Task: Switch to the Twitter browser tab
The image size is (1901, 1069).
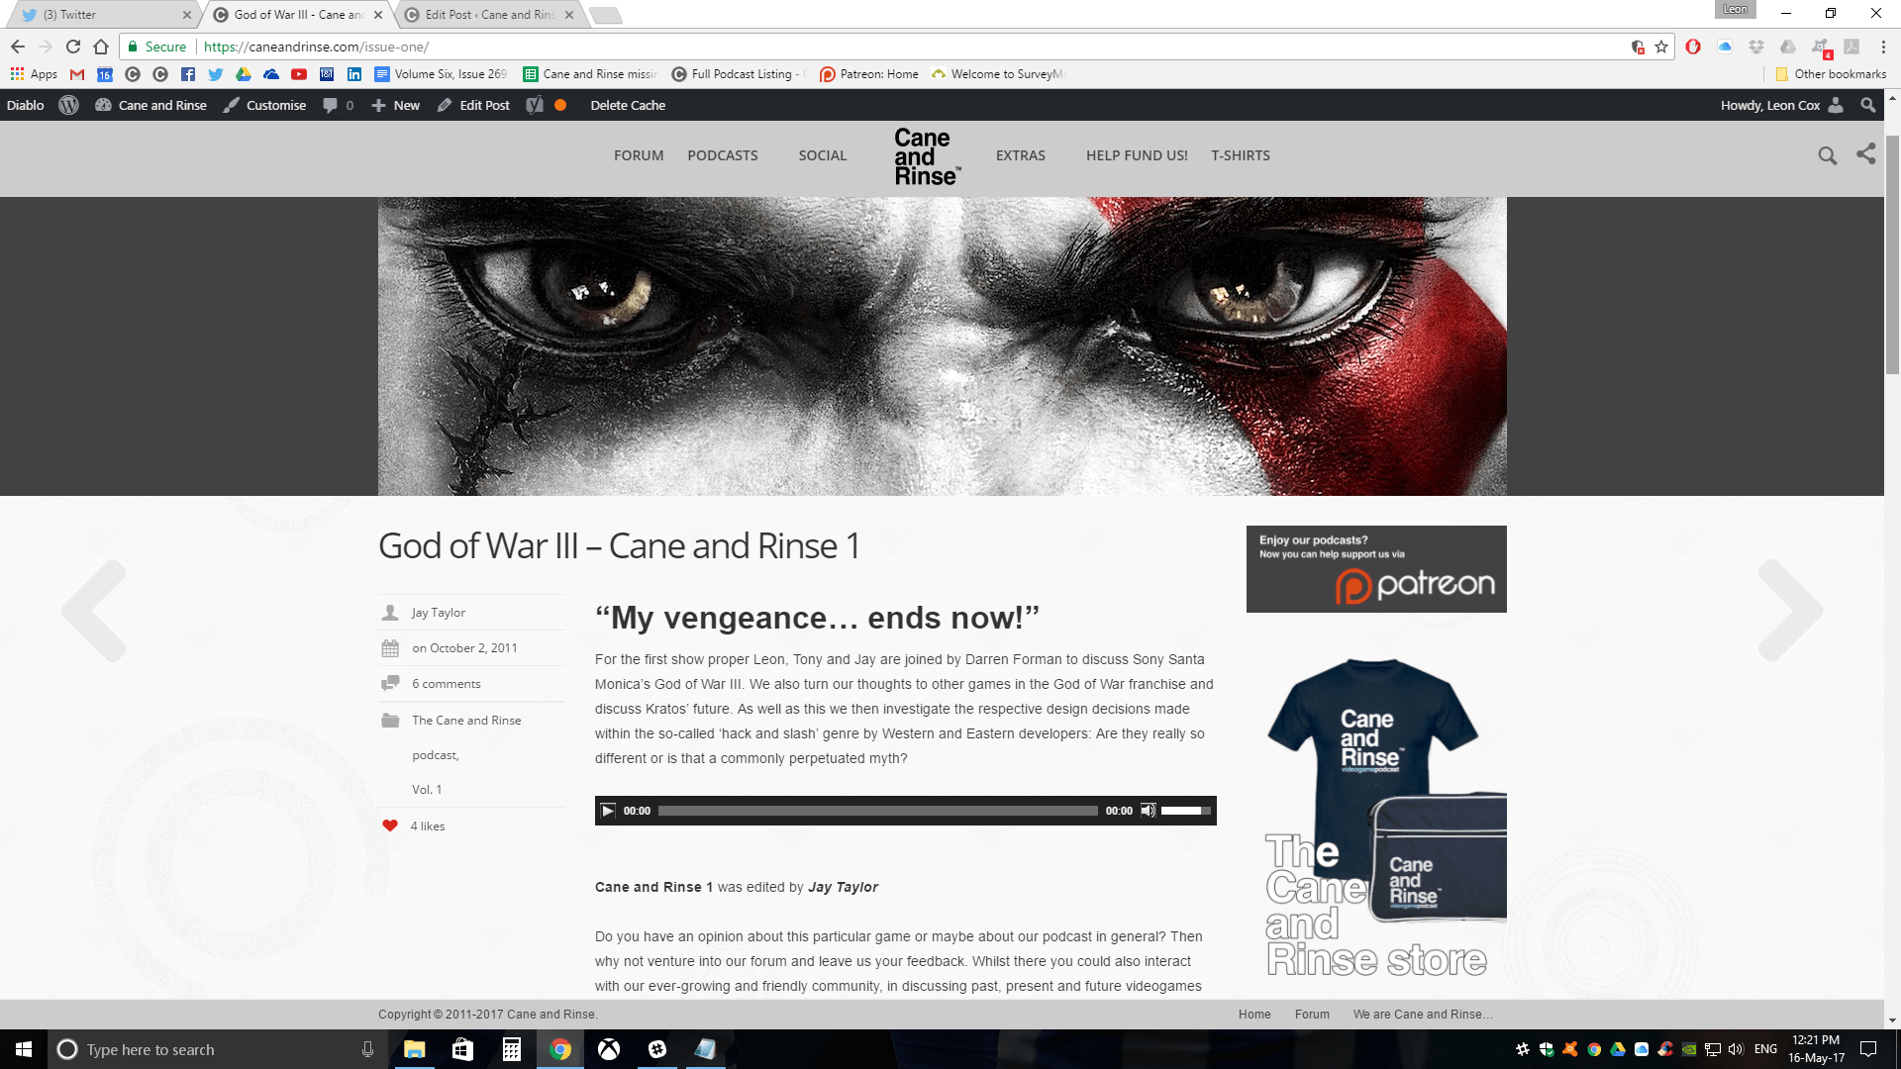Action: click(x=99, y=15)
